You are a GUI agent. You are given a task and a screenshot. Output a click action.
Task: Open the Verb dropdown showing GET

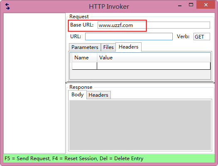tap(201, 37)
